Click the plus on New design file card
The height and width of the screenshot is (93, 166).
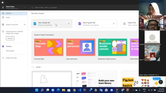(x=69, y=24)
